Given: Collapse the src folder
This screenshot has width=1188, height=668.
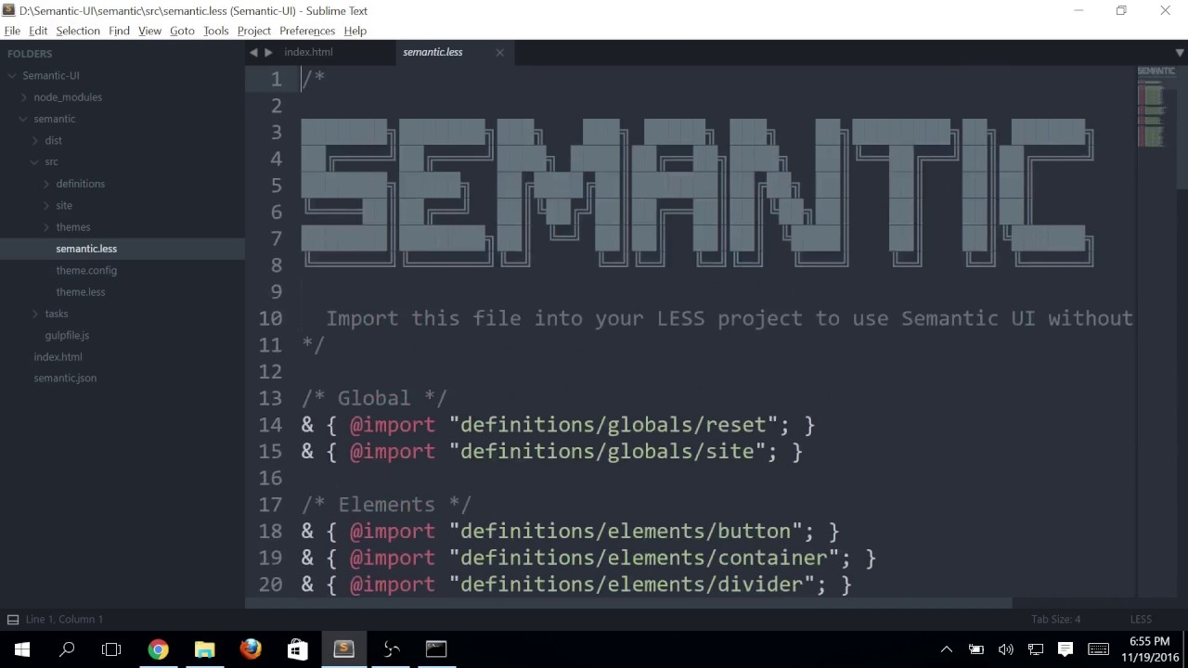Looking at the screenshot, I should 35,162.
